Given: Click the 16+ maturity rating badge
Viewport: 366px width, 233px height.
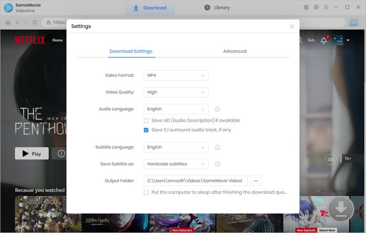Looking at the screenshot, I should (x=348, y=158).
